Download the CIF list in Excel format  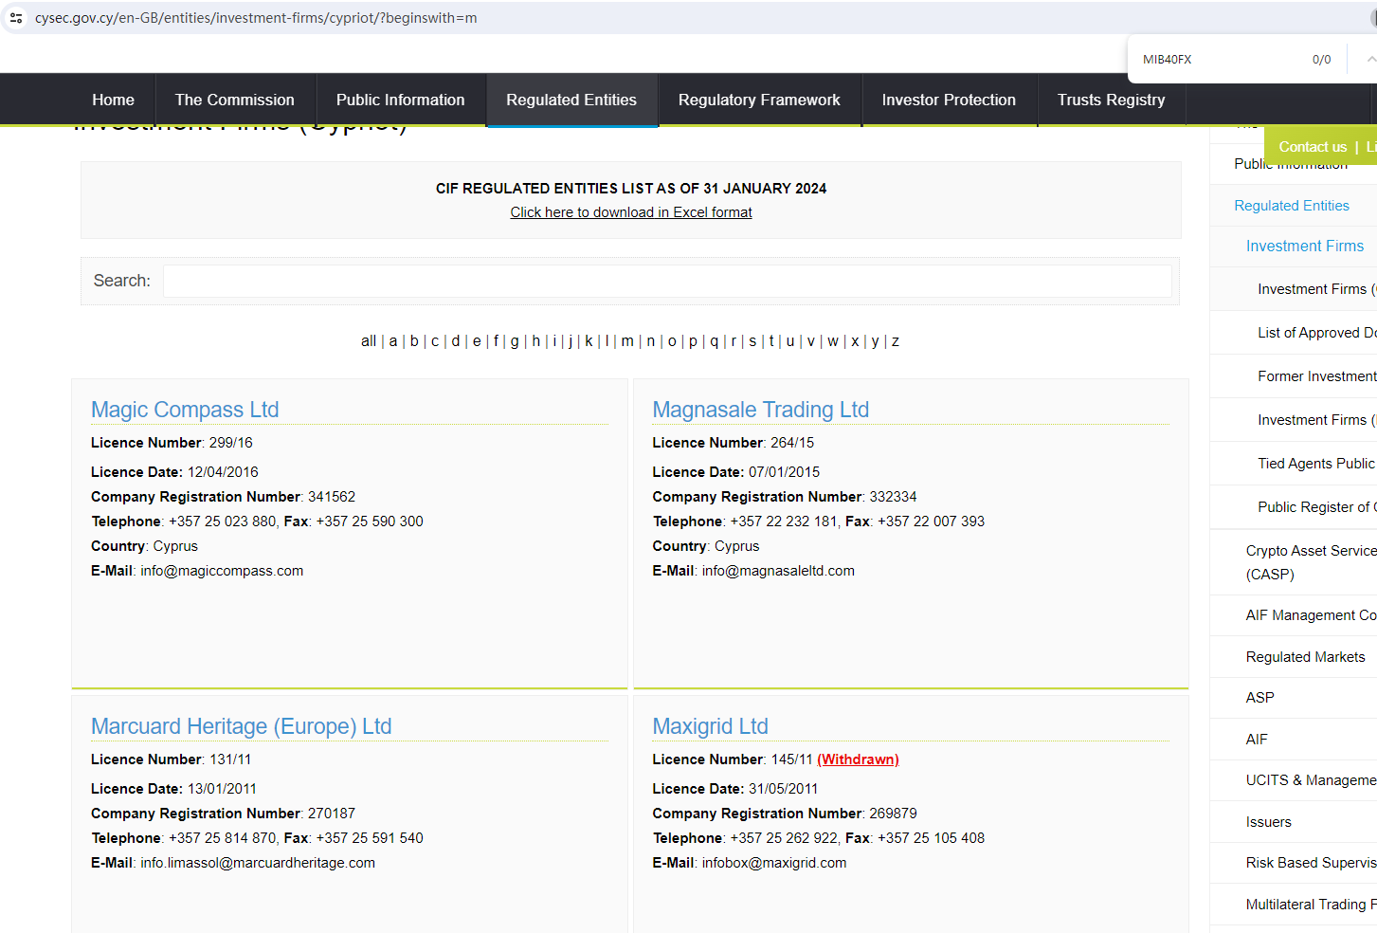[x=630, y=212]
